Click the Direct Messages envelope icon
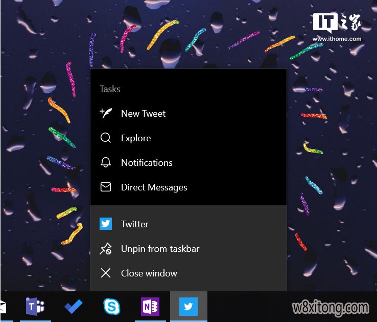The height and width of the screenshot is (322, 377). 106,187
